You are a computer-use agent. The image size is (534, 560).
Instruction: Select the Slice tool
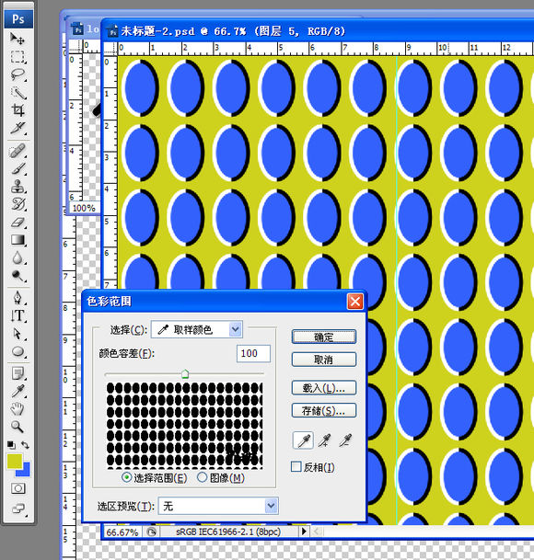click(x=17, y=128)
